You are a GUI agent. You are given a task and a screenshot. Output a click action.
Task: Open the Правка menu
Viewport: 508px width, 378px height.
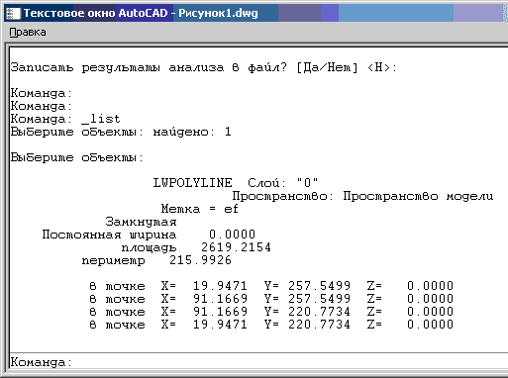tap(28, 33)
